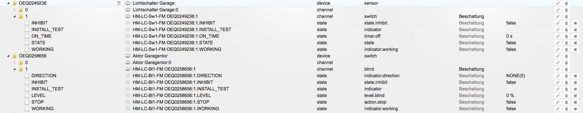Click the false value of STATE row
This screenshot has width=583, height=113.
511,43
